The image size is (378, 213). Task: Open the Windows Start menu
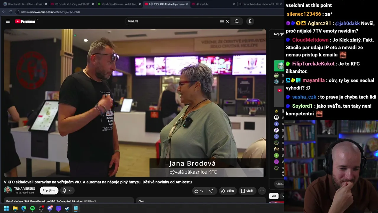pyautogui.click(x=6, y=208)
